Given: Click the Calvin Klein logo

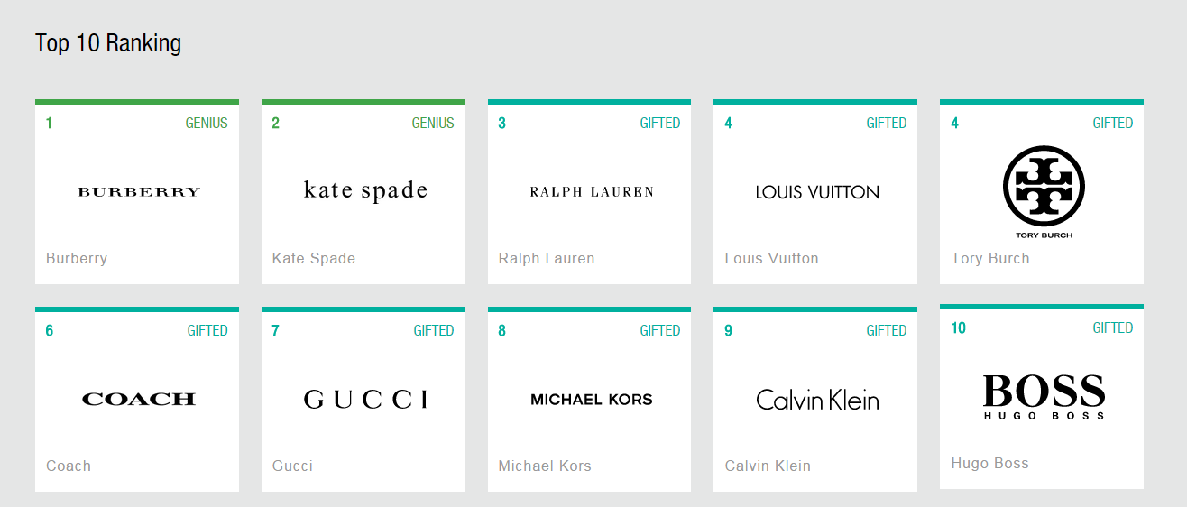Looking at the screenshot, I should click(817, 399).
